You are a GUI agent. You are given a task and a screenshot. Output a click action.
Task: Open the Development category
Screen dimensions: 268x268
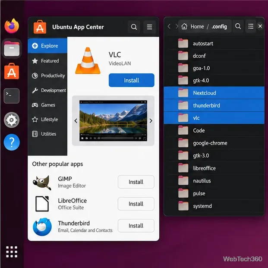click(x=47, y=90)
